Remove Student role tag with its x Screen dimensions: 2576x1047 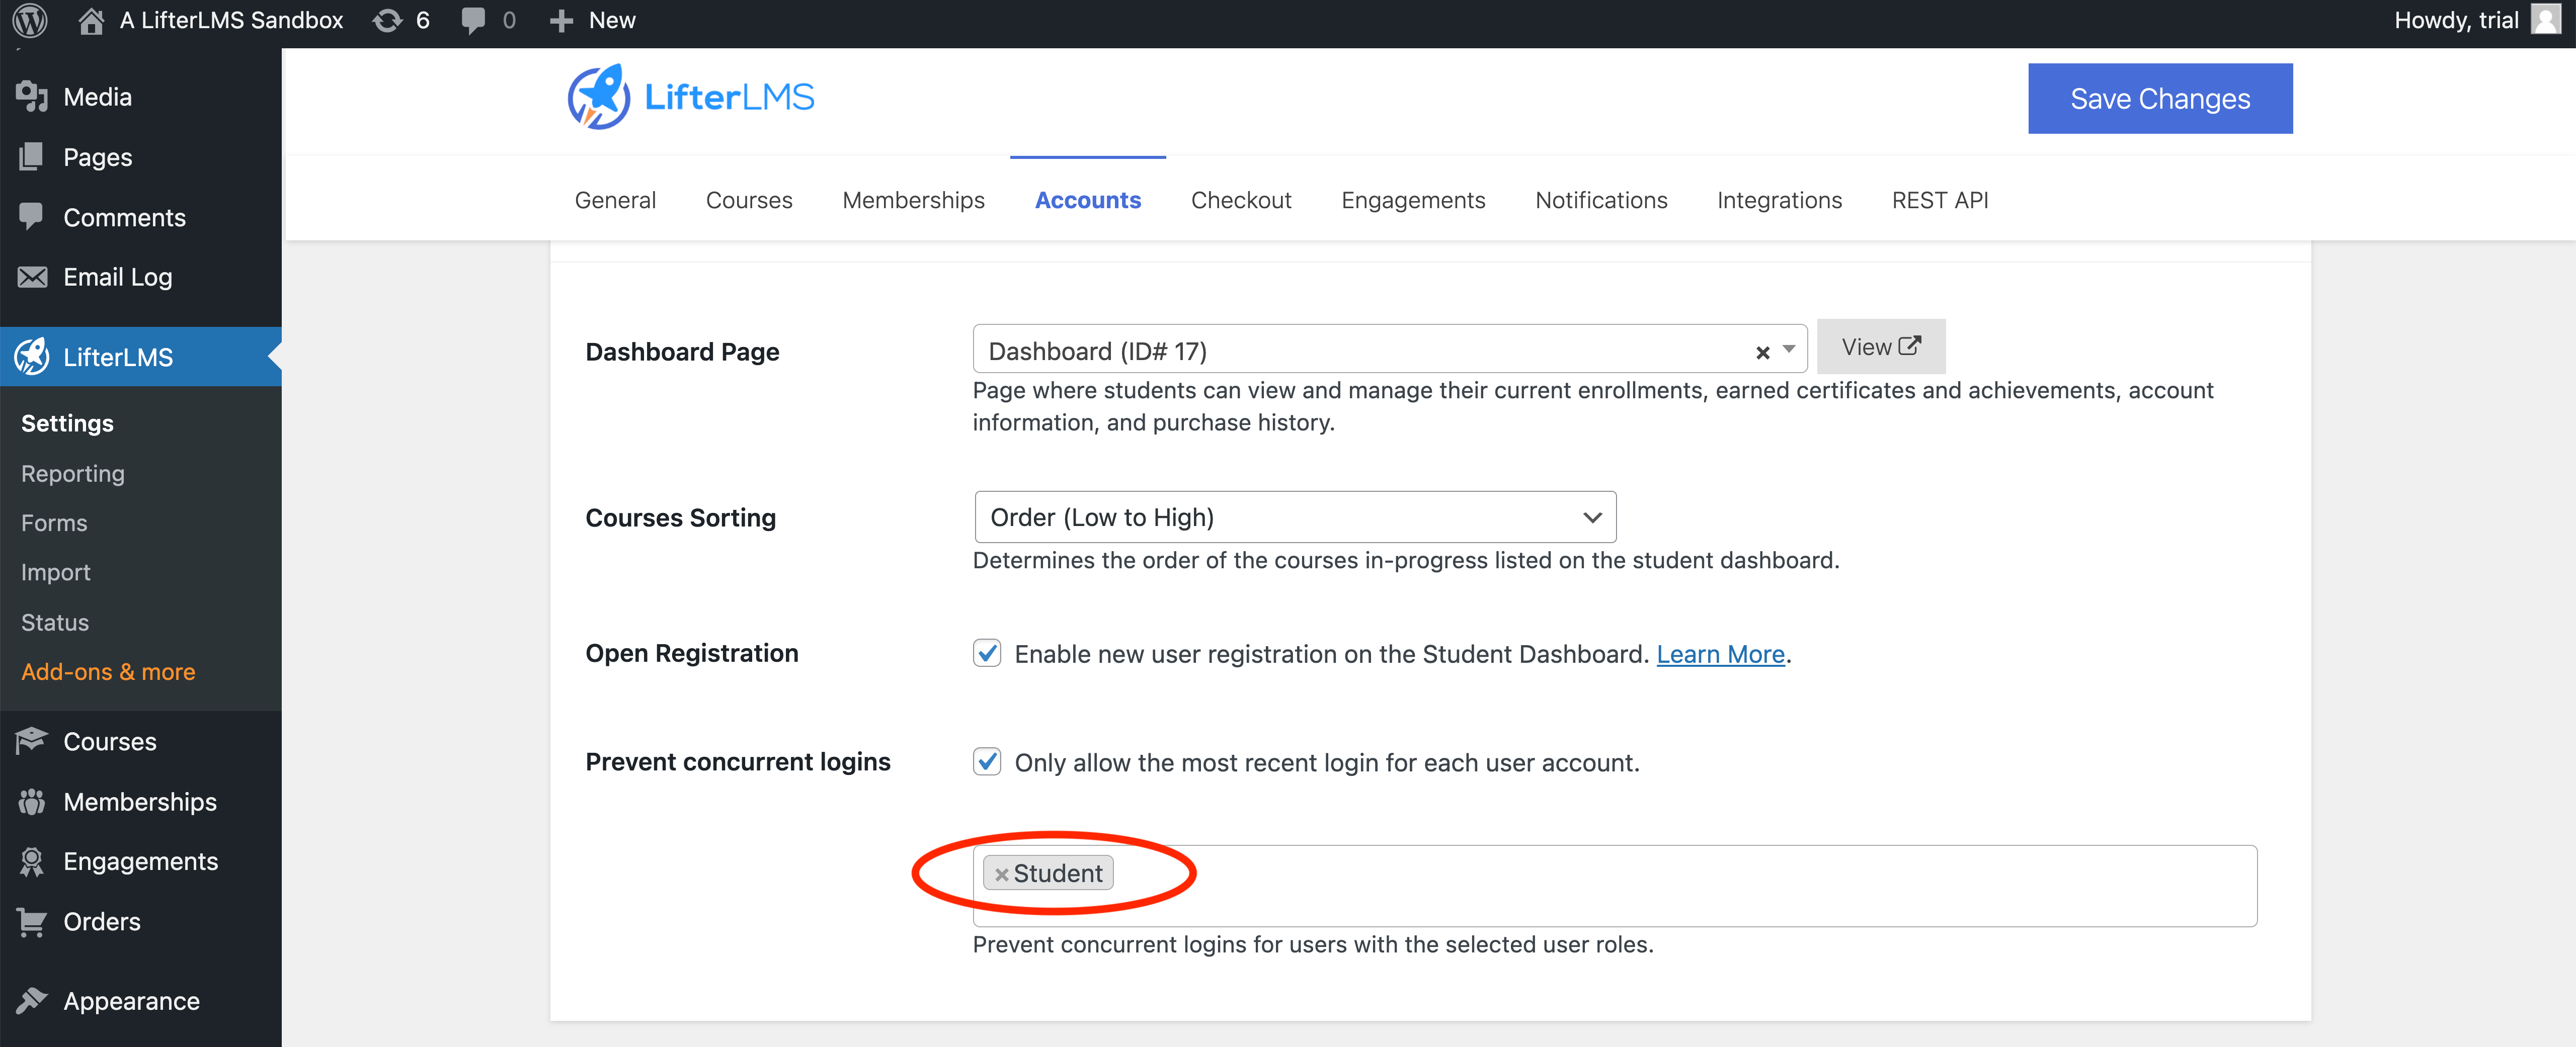click(1001, 874)
